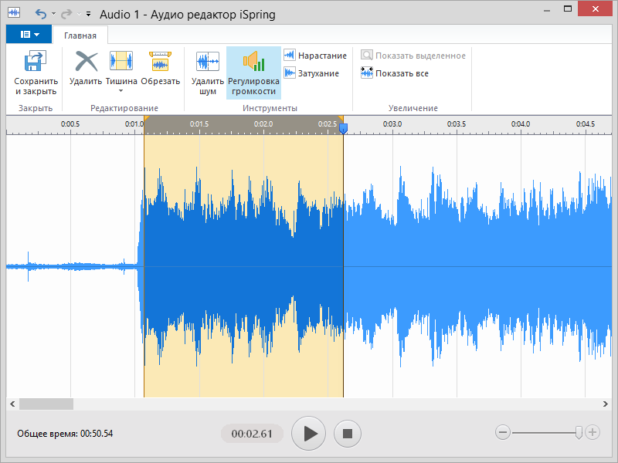Click the 0:04.0 mark on the timeline ruler
Screen dimensions: 618x463
[x=521, y=124]
